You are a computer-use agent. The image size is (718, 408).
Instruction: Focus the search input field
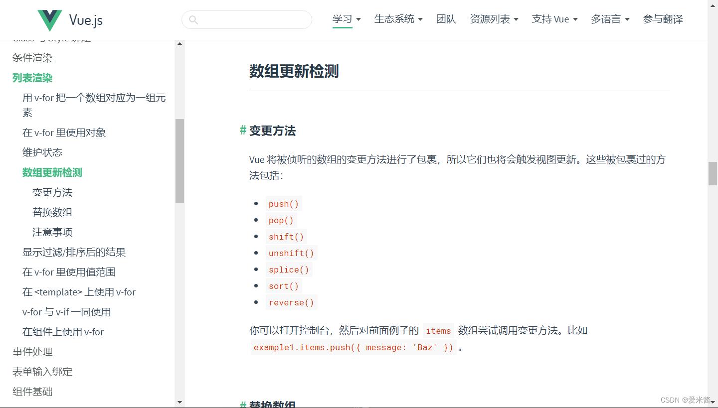pos(247,20)
